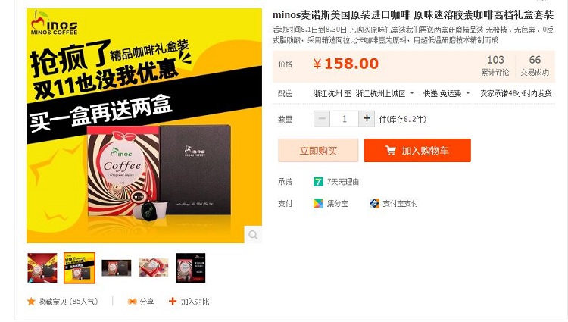View the 66 交易成功 transactions count

(535, 65)
